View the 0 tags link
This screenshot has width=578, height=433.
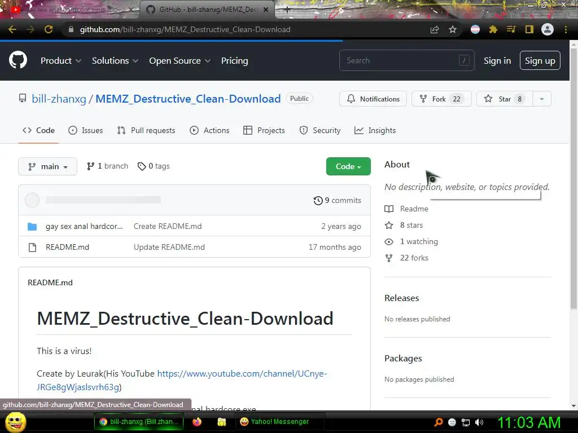tap(154, 166)
